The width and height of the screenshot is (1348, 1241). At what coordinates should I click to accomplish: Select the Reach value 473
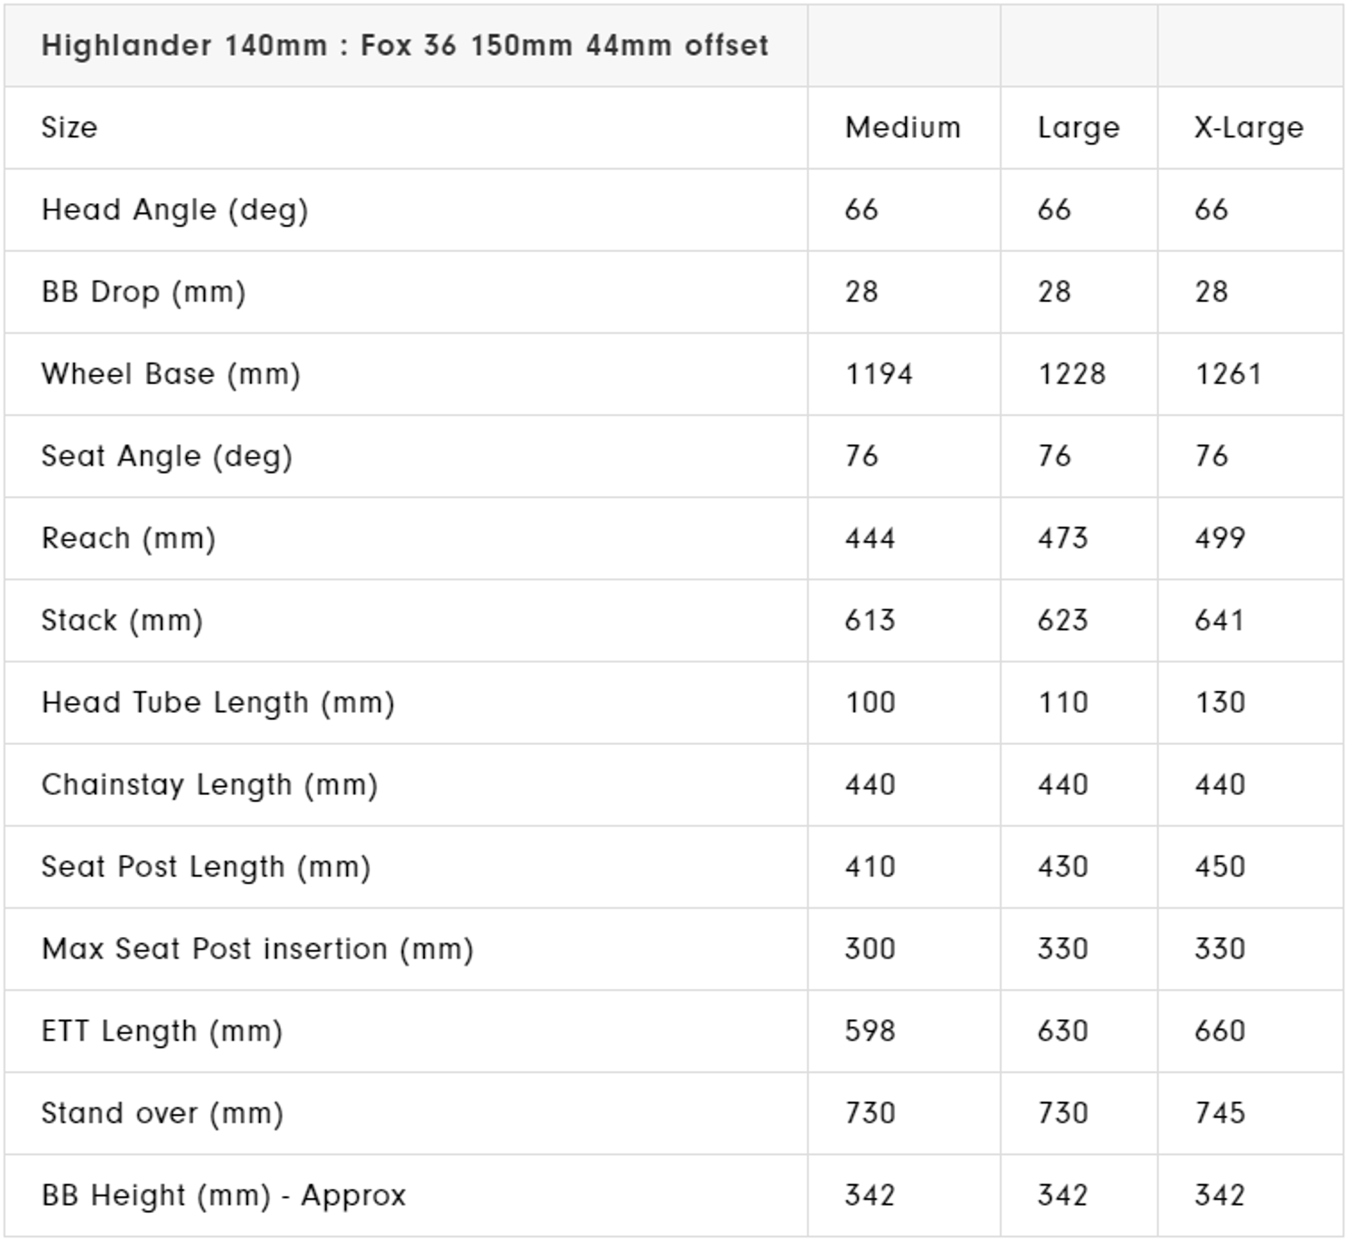(x=1062, y=539)
